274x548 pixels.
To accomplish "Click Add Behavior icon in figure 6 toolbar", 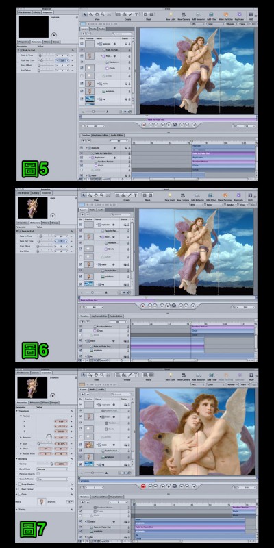I will (198, 196).
